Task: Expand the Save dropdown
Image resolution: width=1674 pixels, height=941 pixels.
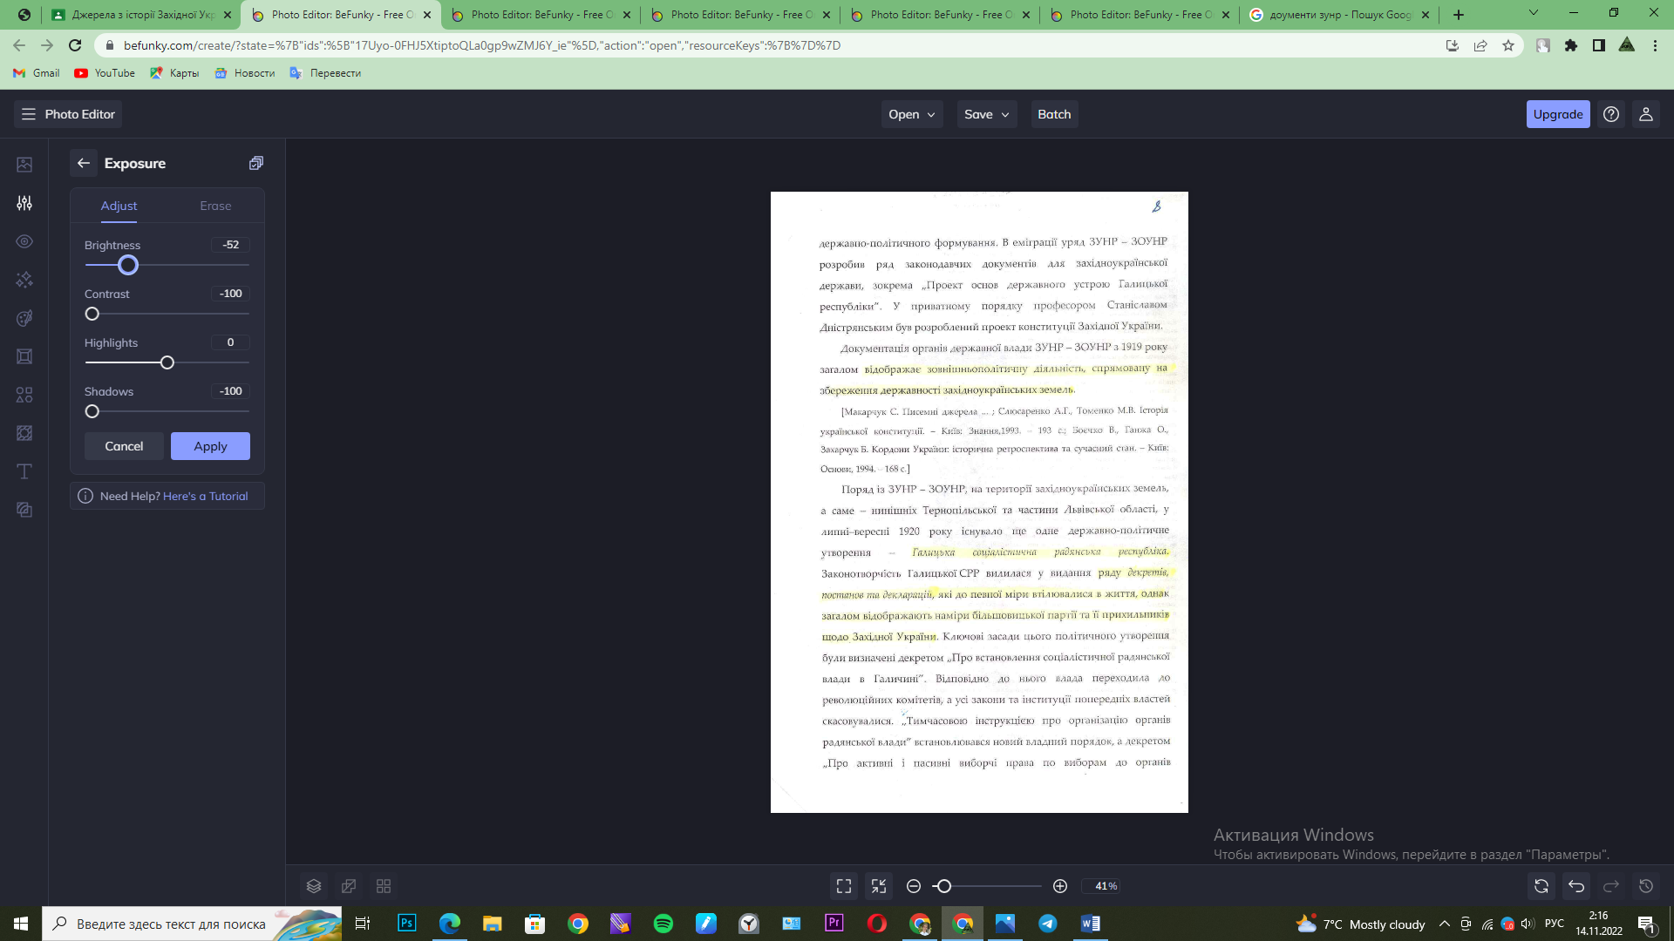Action: coord(987,114)
